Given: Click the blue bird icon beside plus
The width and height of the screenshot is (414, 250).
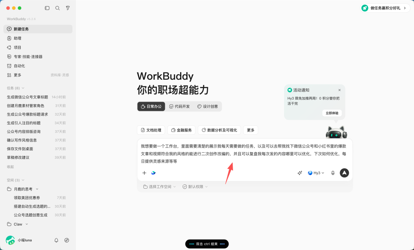Looking at the screenshot, I should point(153,173).
